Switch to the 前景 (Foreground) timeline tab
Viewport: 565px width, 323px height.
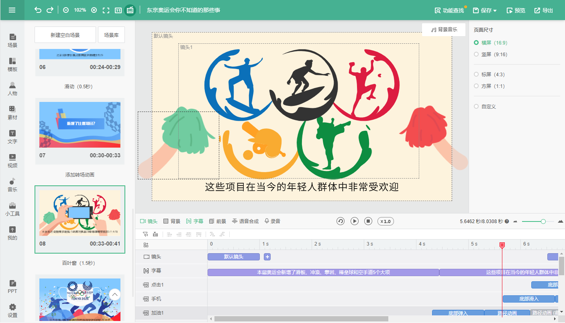(218, 221)
